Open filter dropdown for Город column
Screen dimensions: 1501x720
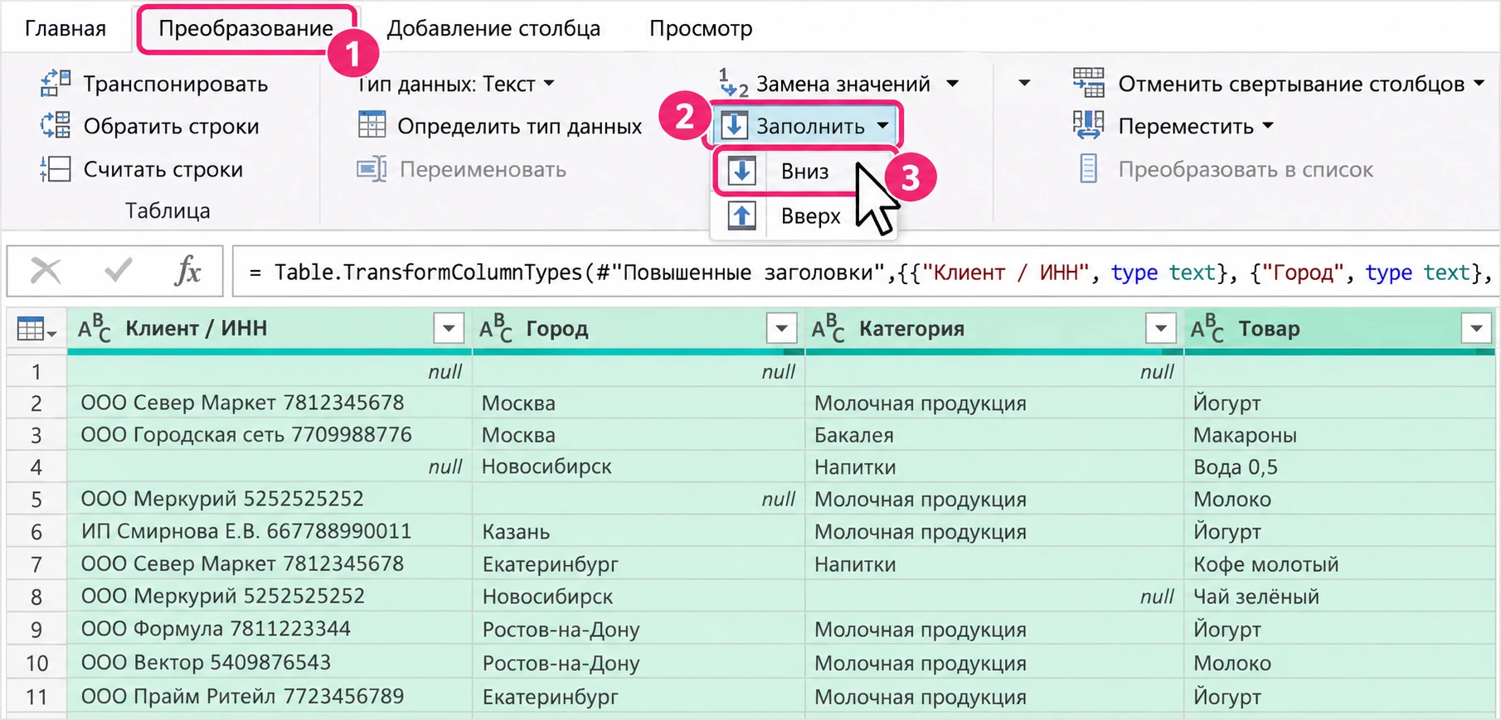pyautogui.click(x=781, y=329)
